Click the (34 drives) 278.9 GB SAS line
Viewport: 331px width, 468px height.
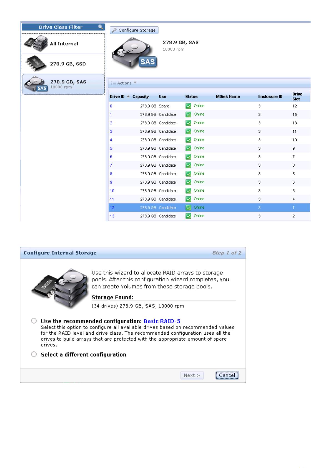click(138, 306)
